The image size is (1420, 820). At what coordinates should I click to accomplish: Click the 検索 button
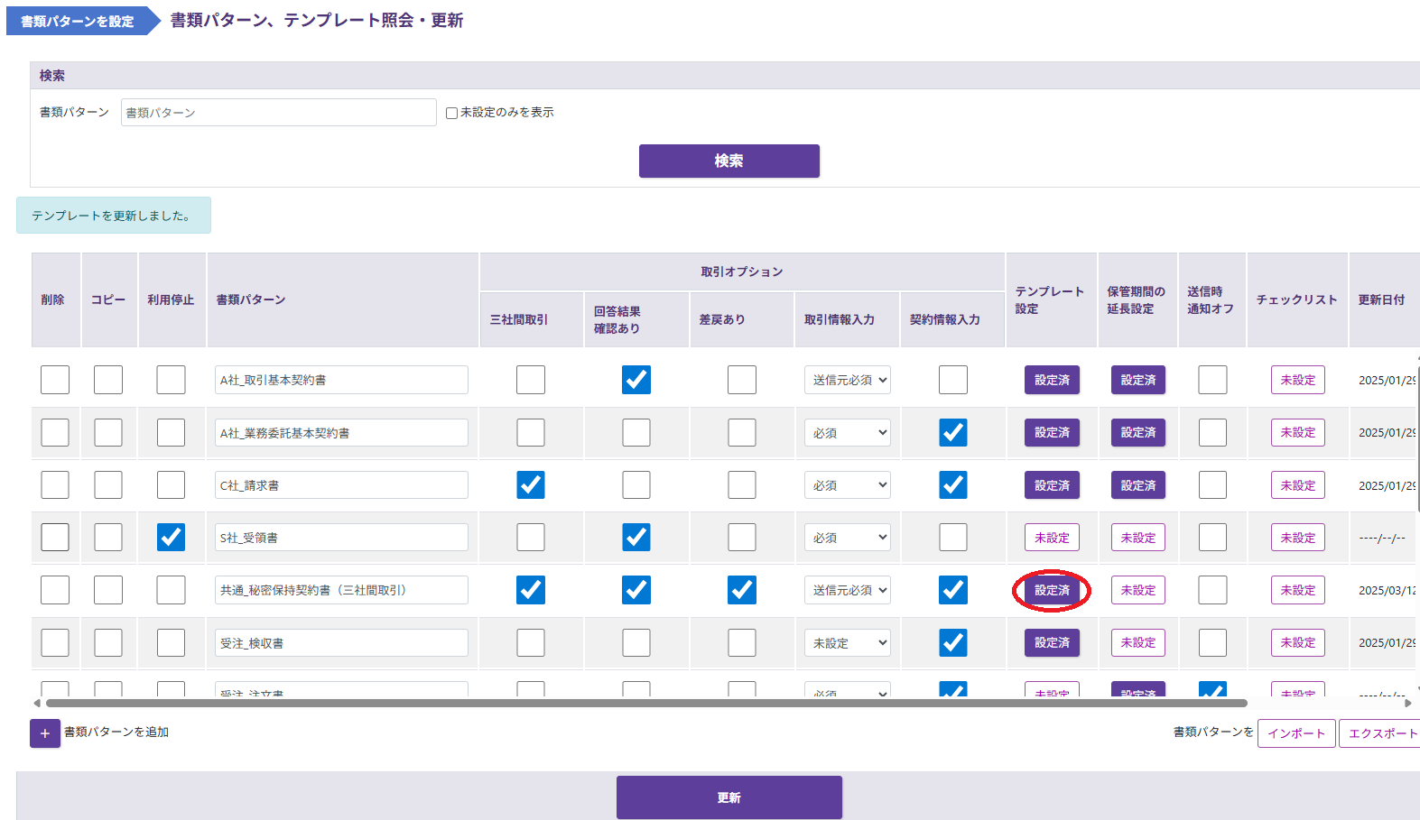(729, 161)
